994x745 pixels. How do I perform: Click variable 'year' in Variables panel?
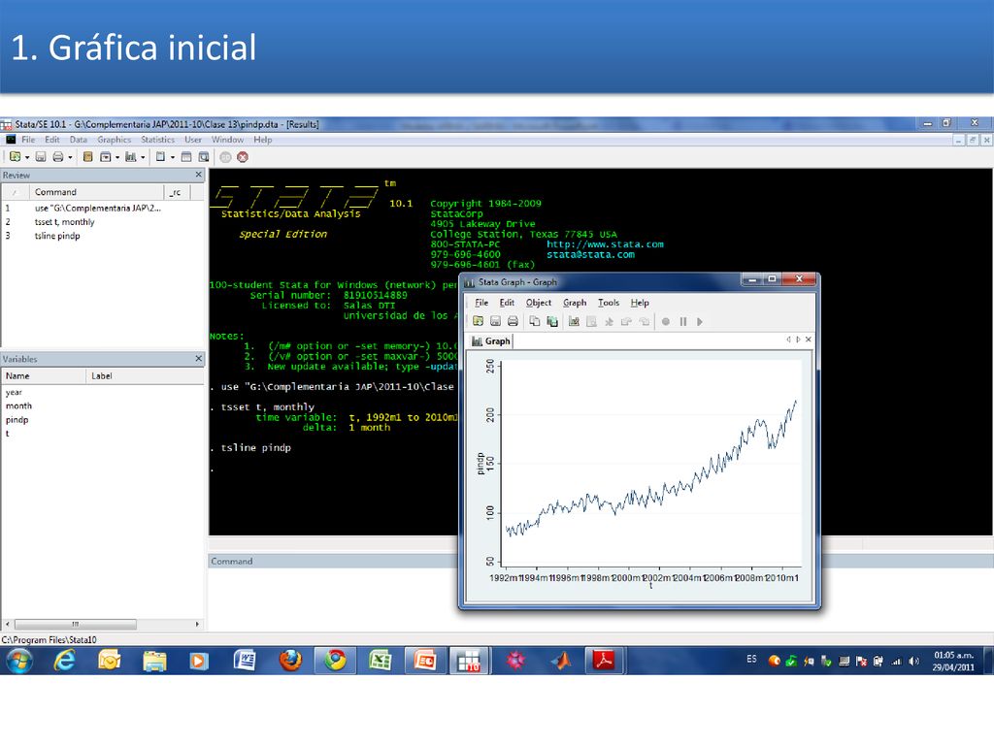pos(14,392)
